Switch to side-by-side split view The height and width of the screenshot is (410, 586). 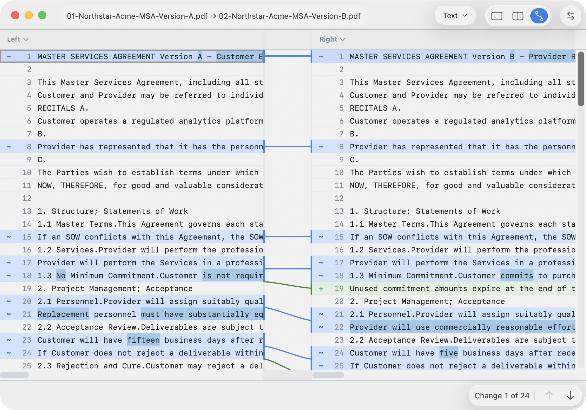[x=518, y=16]
